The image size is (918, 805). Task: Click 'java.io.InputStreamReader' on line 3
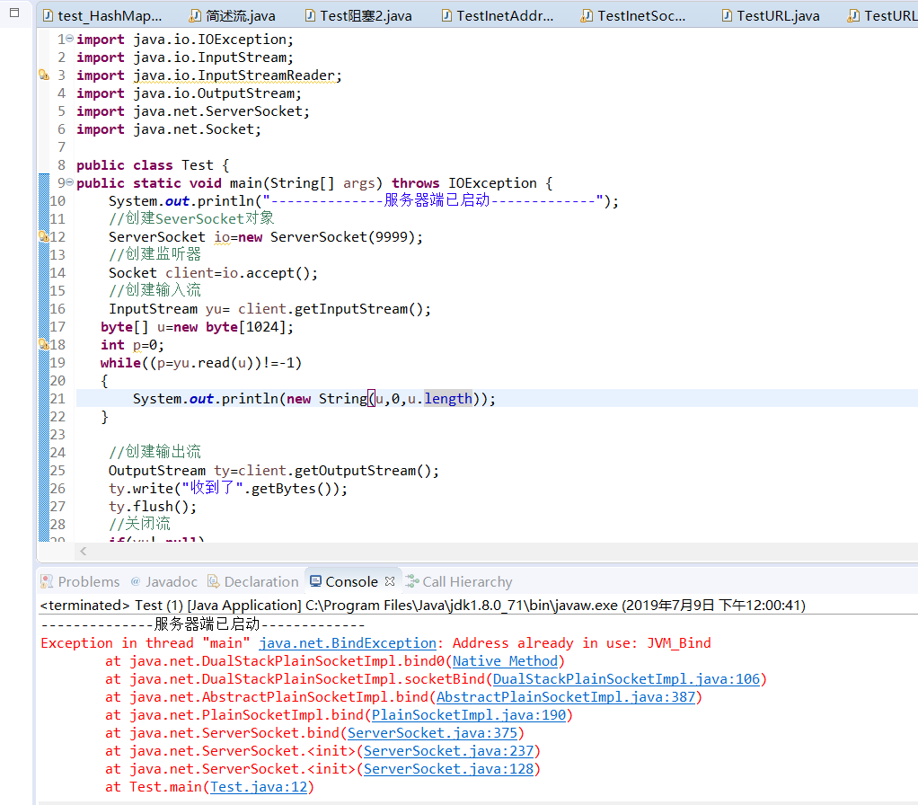coord(234,75)
